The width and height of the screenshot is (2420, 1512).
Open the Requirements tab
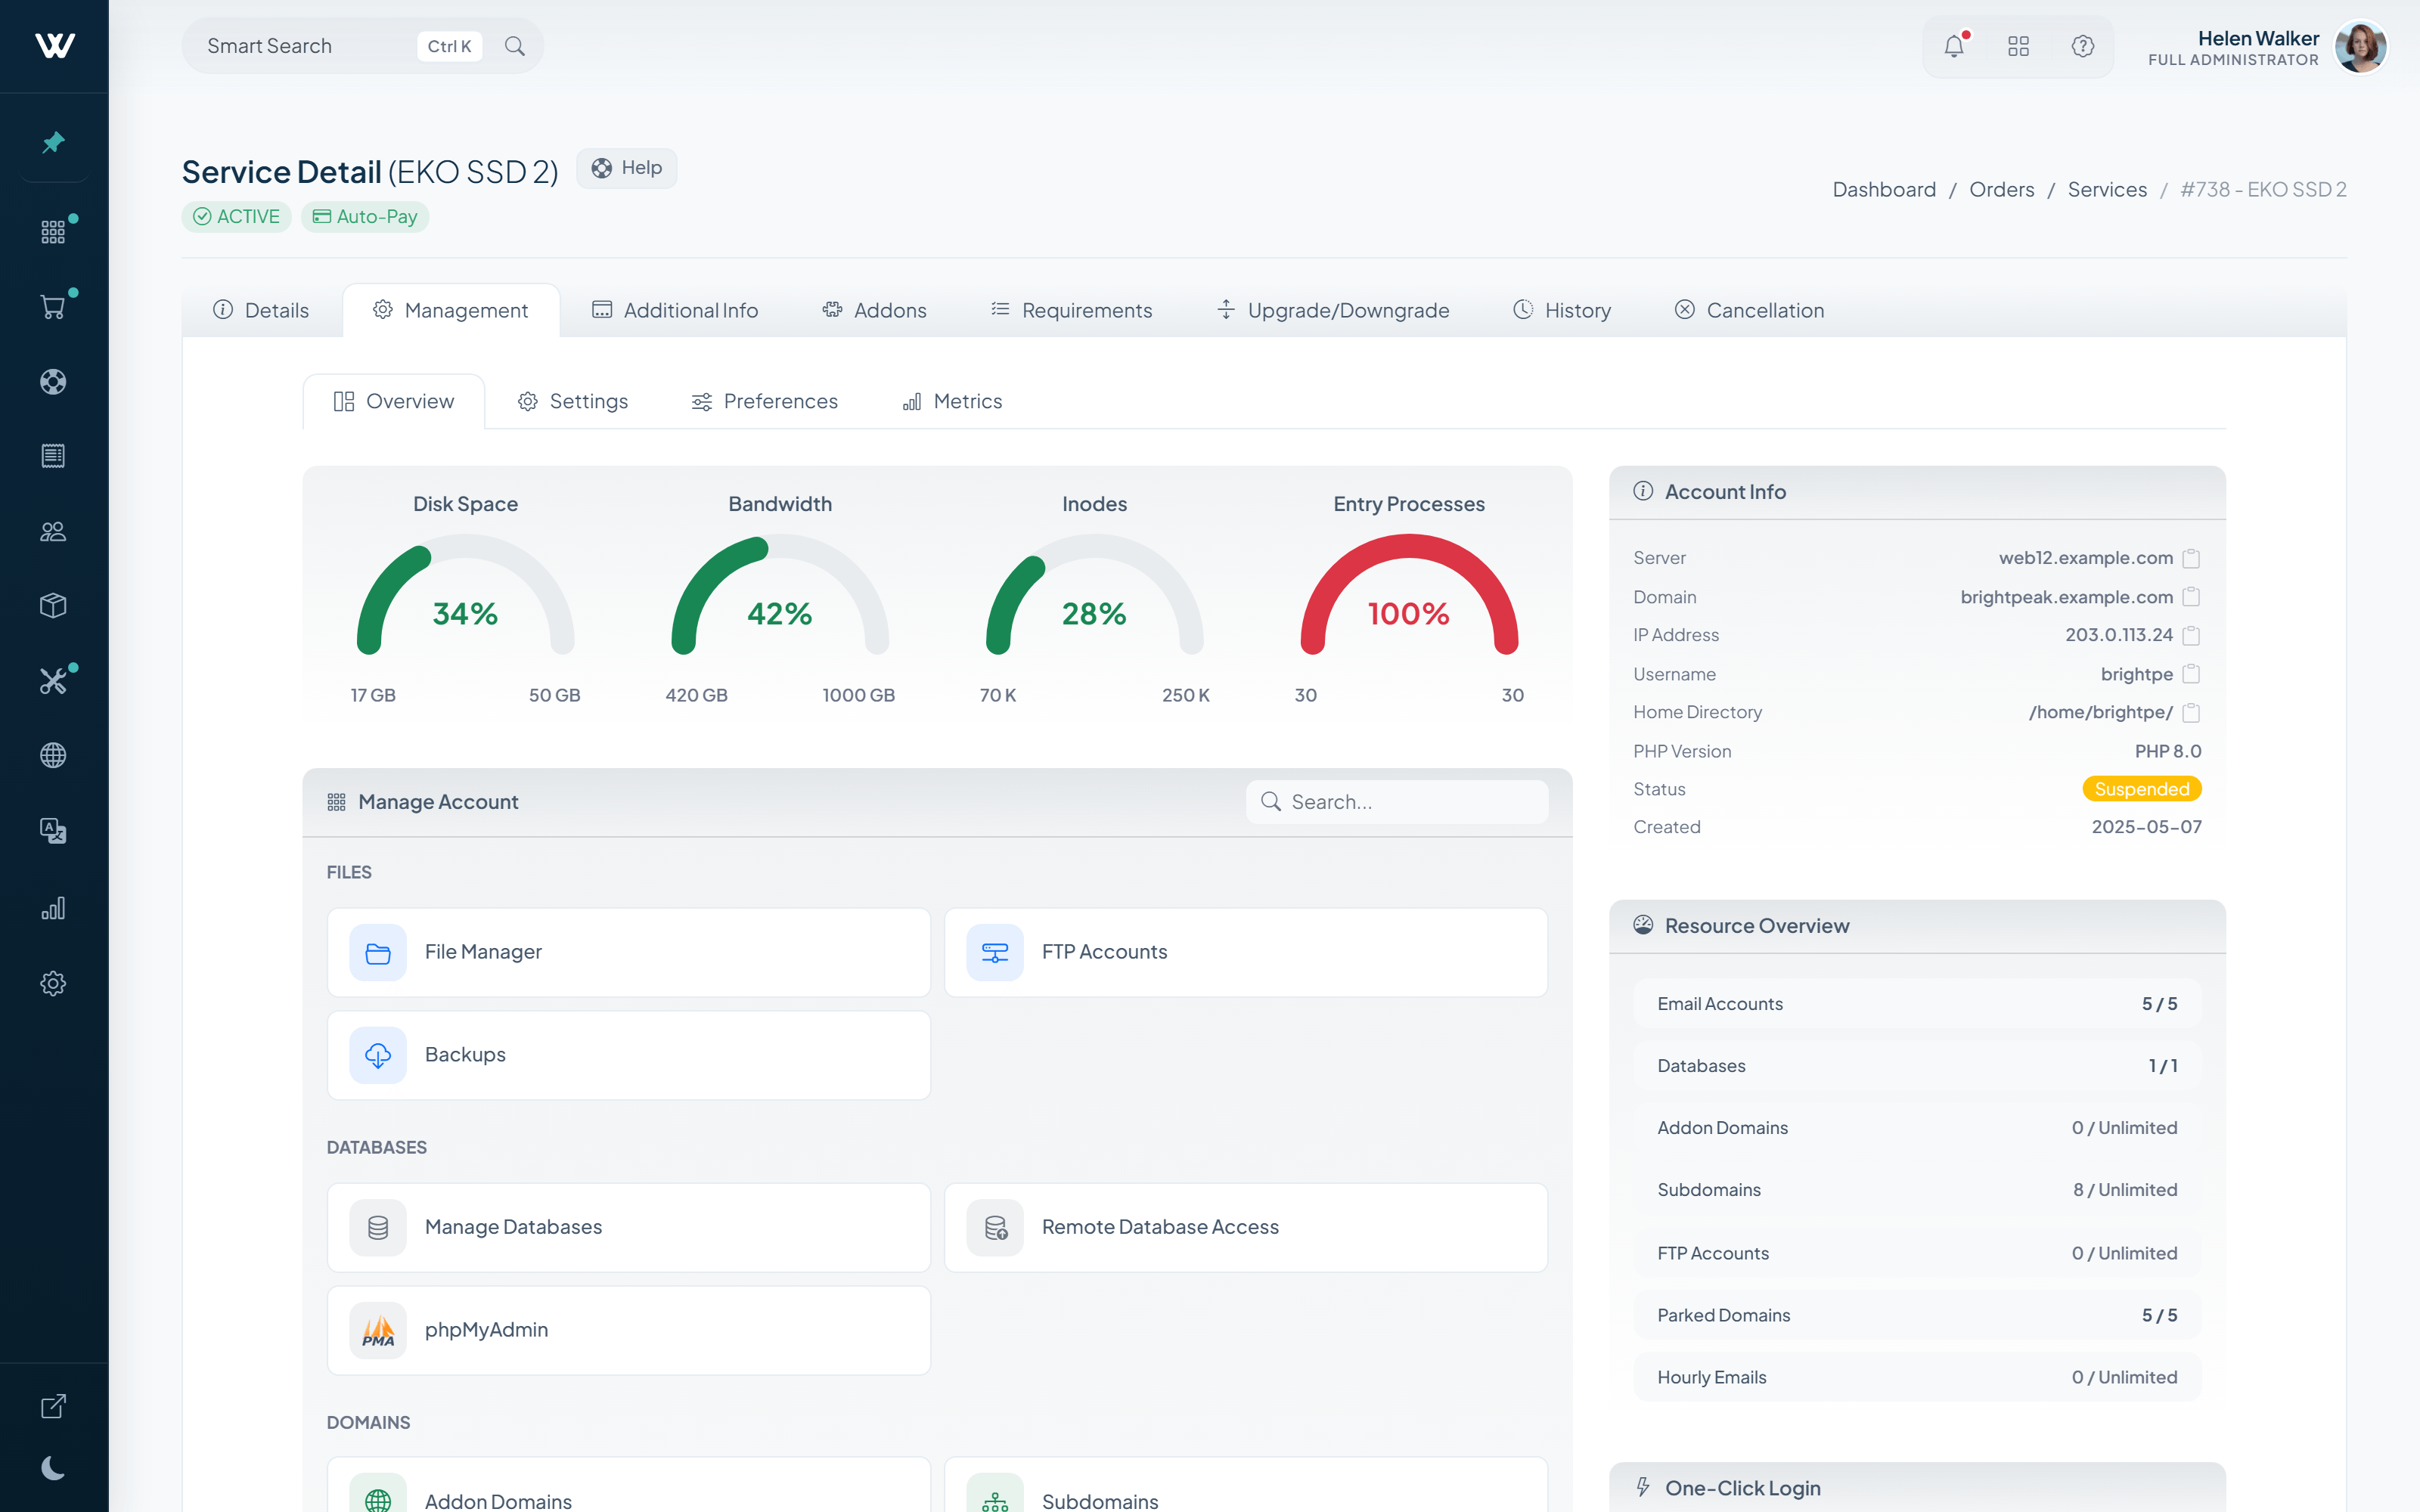(1071, 310)
